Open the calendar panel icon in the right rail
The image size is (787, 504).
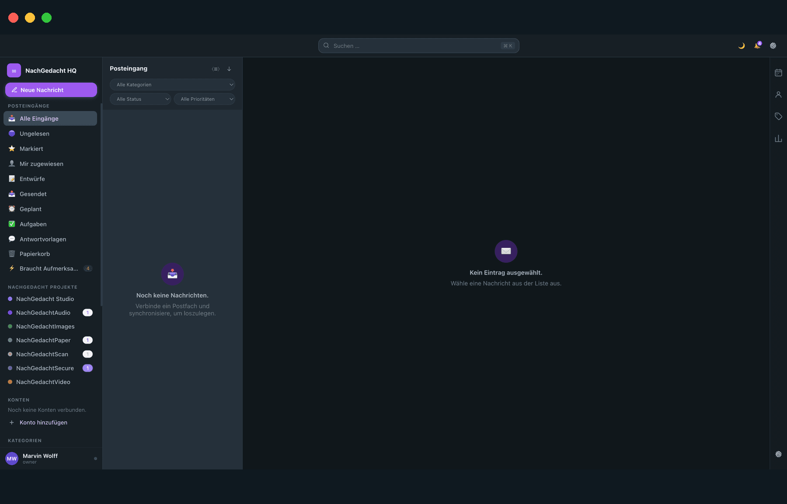point(778,73)
